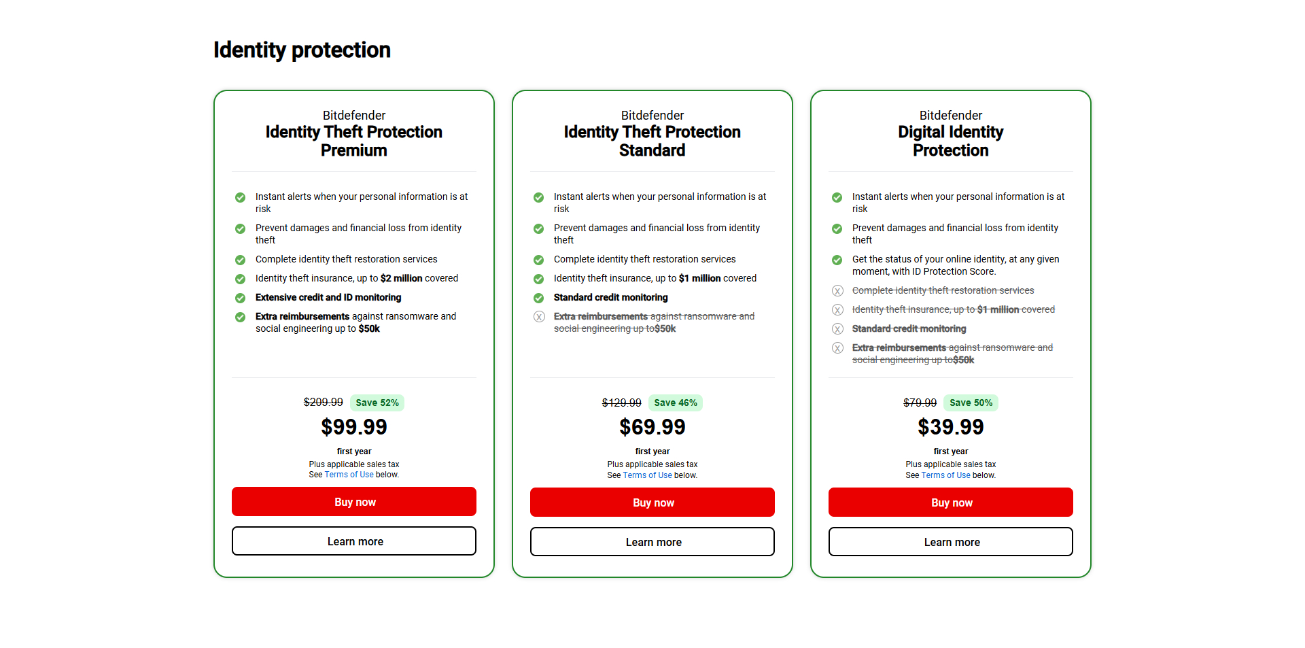Click the green checkmark beside Instant alerts Premium feature
The image size is (1305, 648).
(240, 197)
